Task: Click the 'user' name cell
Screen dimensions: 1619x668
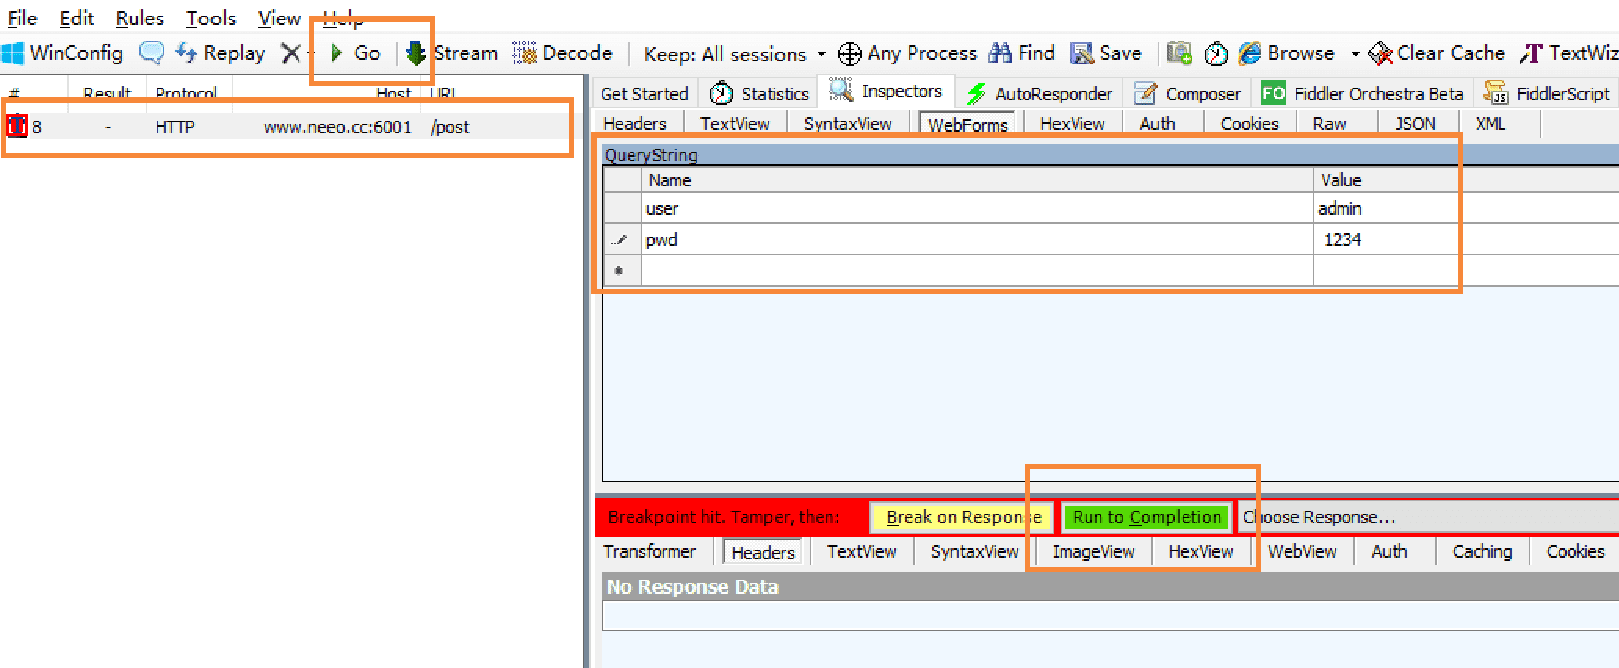Action: tap(977, 208)
